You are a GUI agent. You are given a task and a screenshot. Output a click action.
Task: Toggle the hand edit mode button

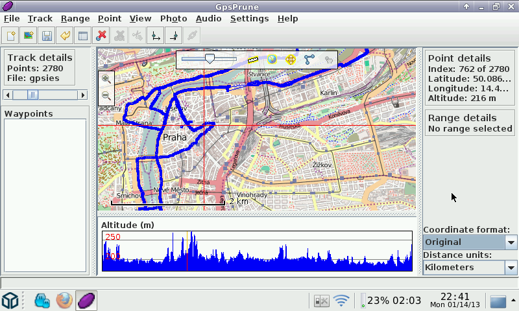tap(328, 60)
